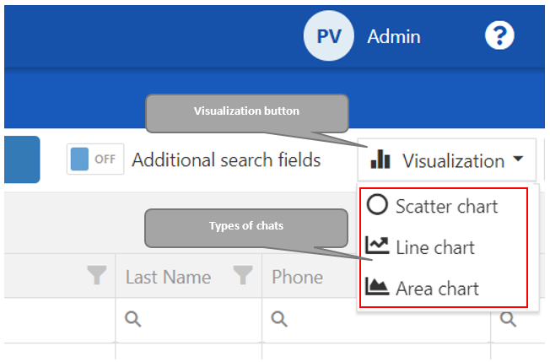Click the PV user avatar circle
The width and height of the screenshot is (550, 362).
point(328,36)
